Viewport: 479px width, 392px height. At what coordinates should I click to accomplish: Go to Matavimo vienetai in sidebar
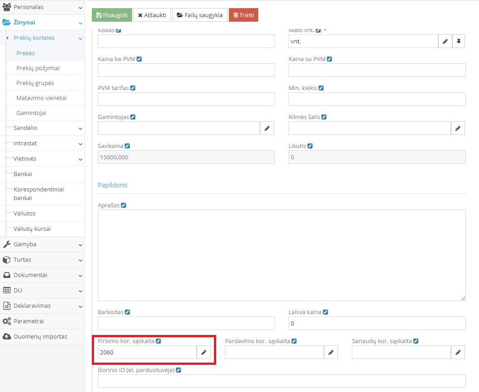point(41,98)
